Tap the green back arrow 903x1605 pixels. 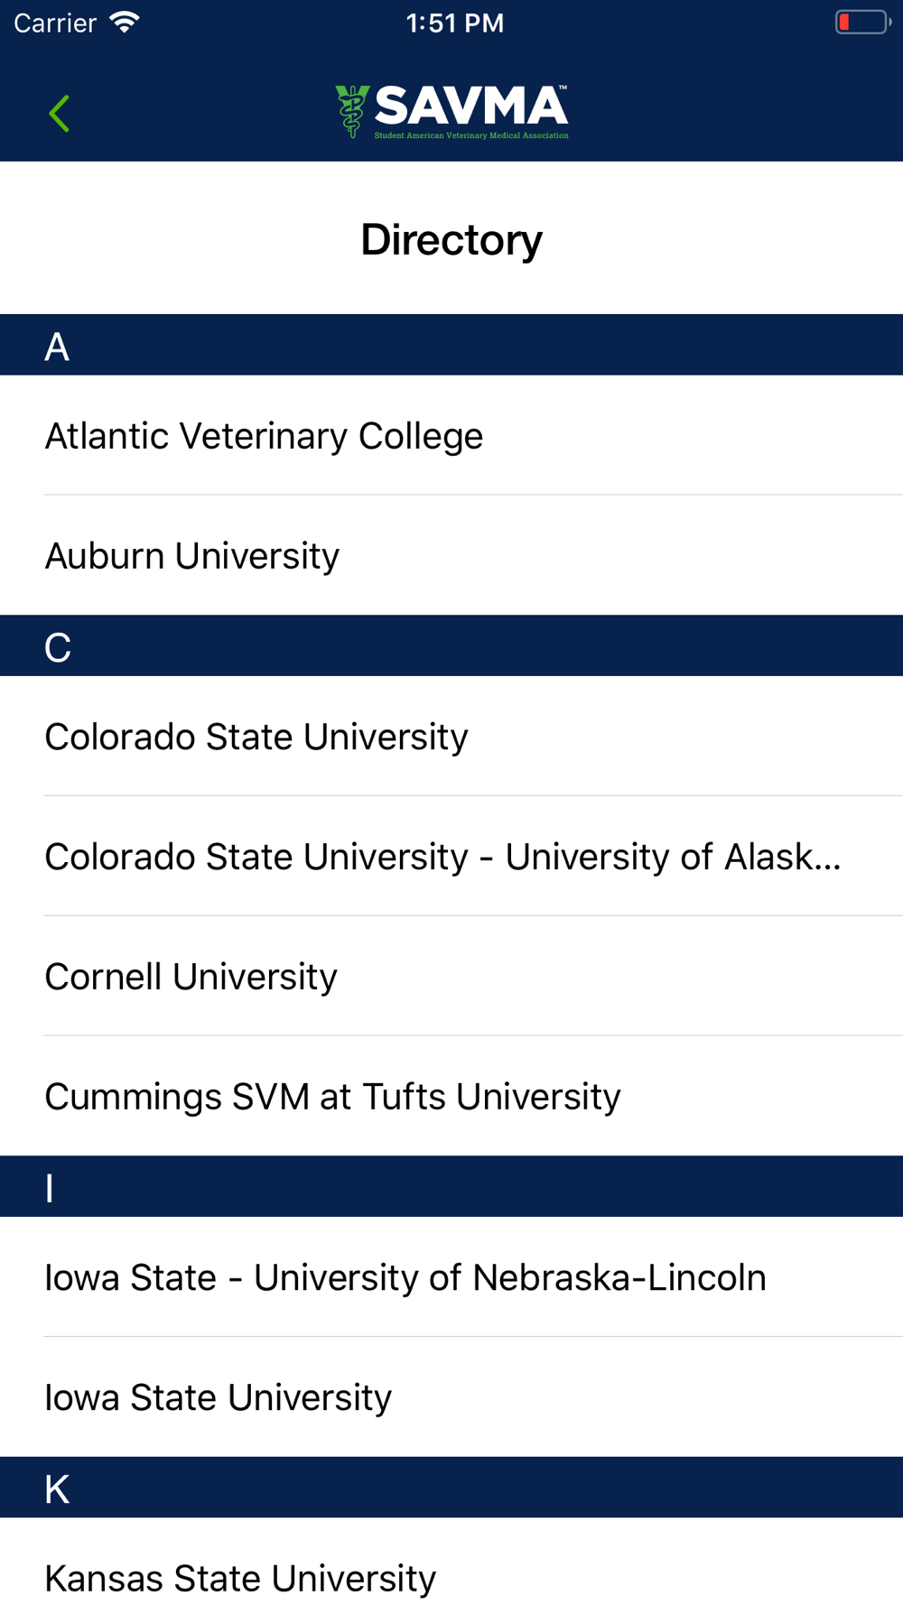pos(60,113)
